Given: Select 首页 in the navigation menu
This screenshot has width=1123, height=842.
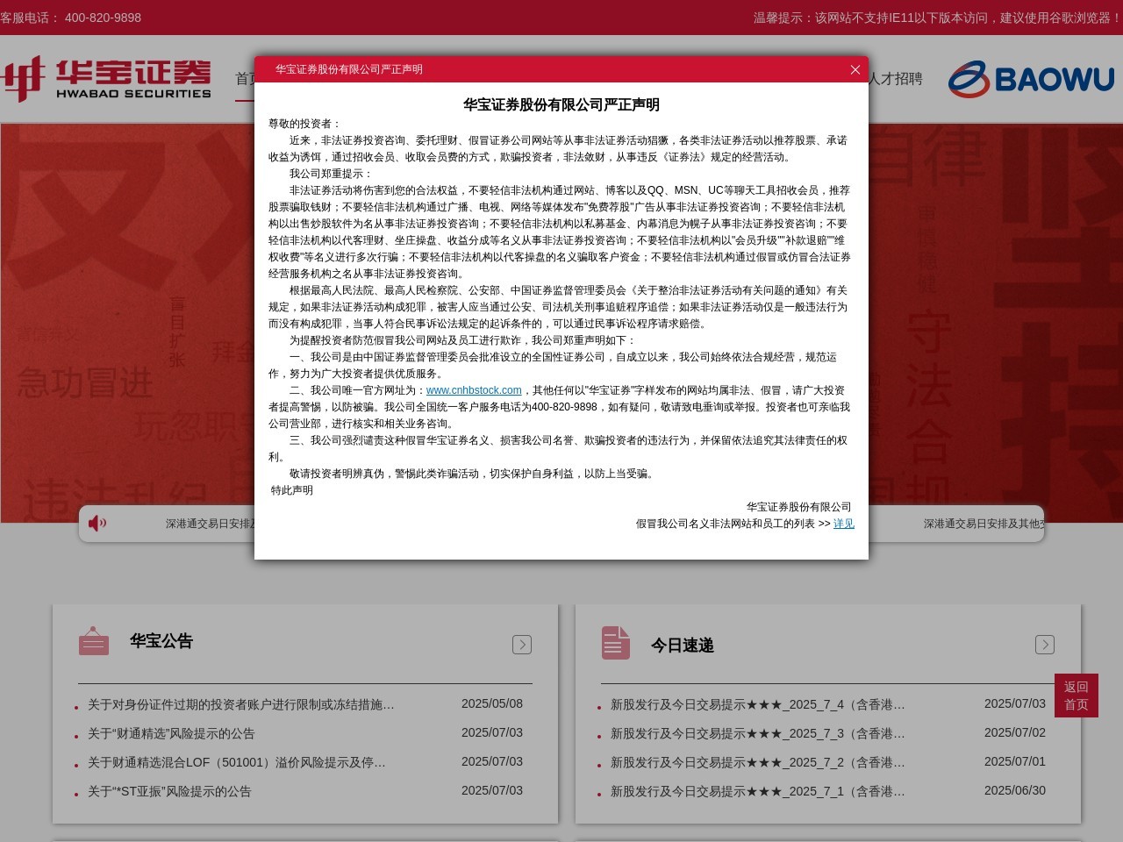Looking at the screenshot, I should pyautogui.click(x=248, y=79).
